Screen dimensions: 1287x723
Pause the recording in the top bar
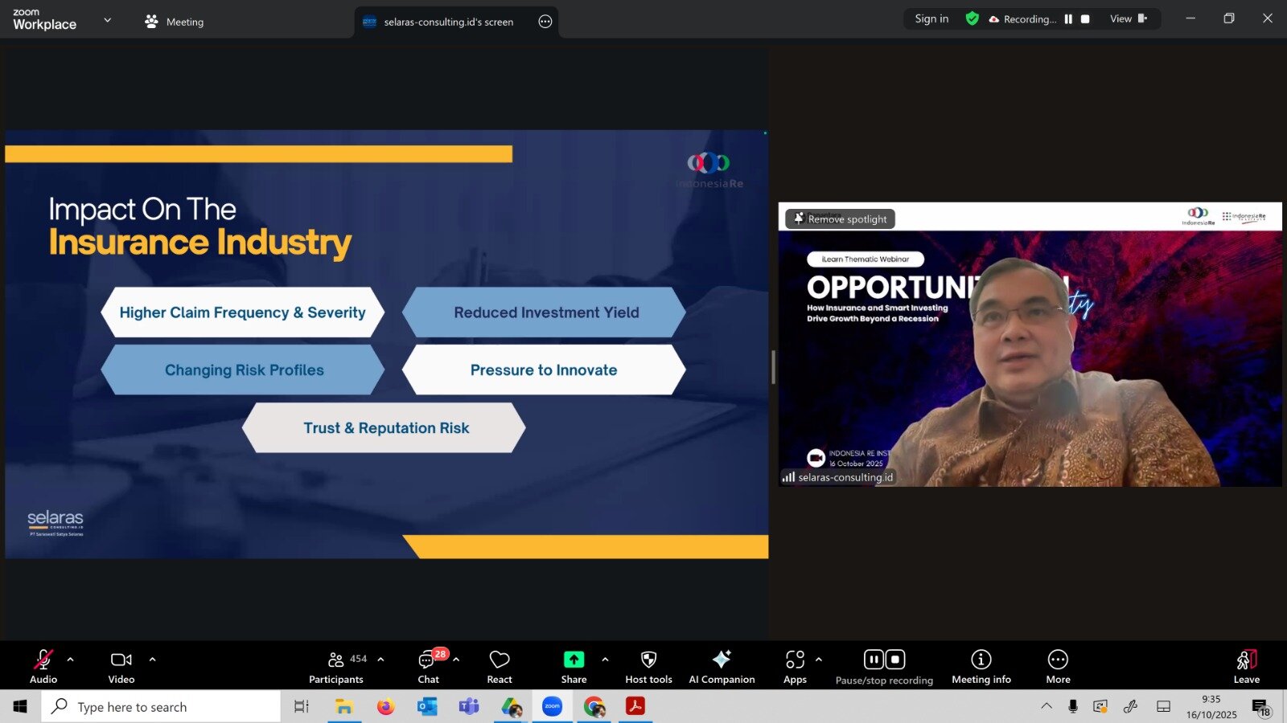[1068, 19]
